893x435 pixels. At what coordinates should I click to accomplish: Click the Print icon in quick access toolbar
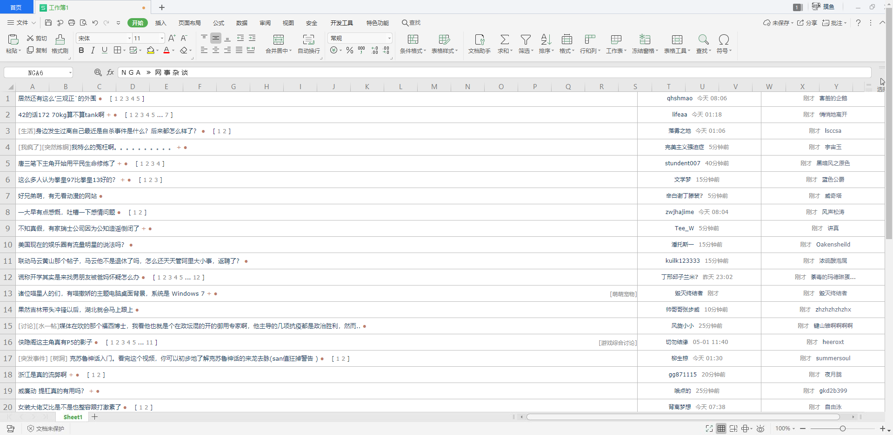[x=72, y=23]
